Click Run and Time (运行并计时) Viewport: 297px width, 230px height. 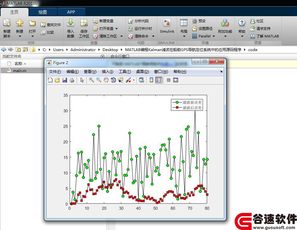(140, 29)
